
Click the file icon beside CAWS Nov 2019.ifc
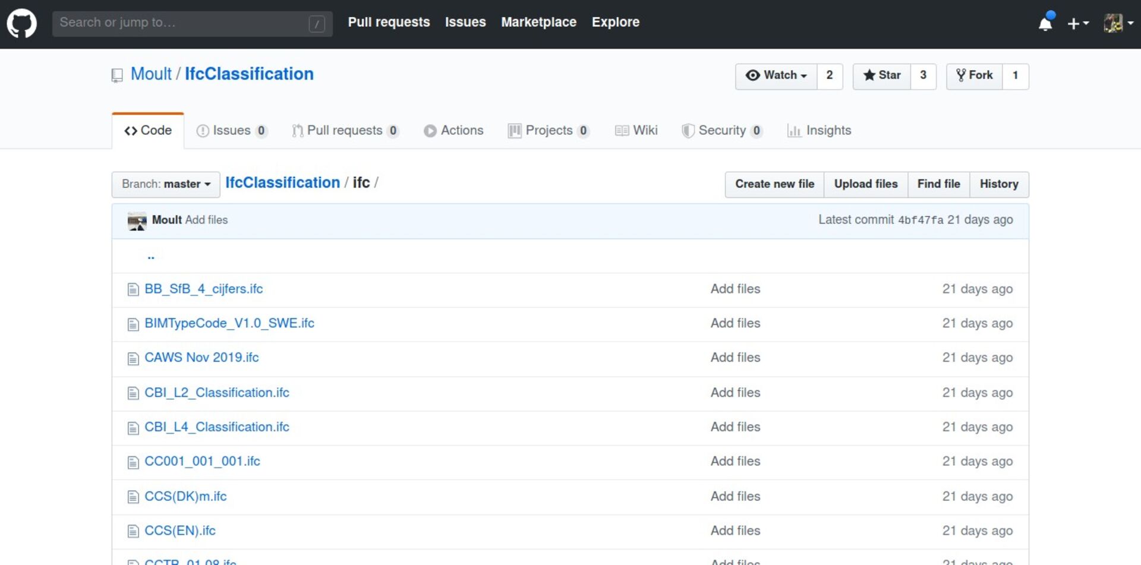coord(133,358)
